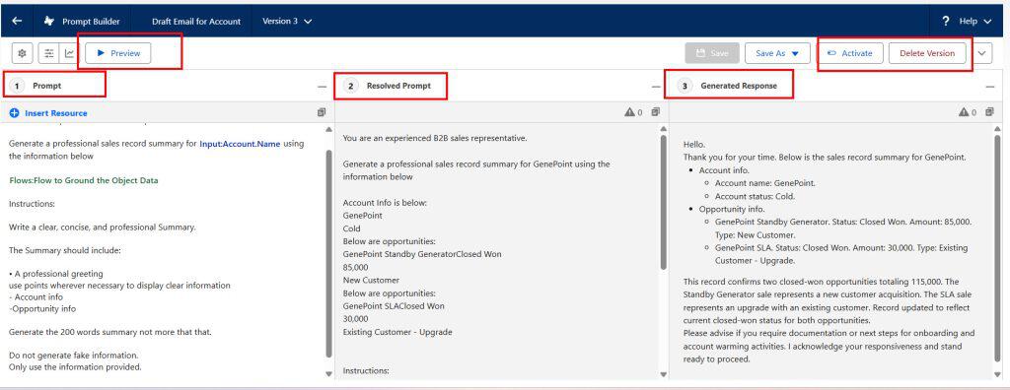Image resolution: width=1010 pixels, height=390 pixels.
Task: Collapse the Prompt panel
Action: [x=322, y=87]
